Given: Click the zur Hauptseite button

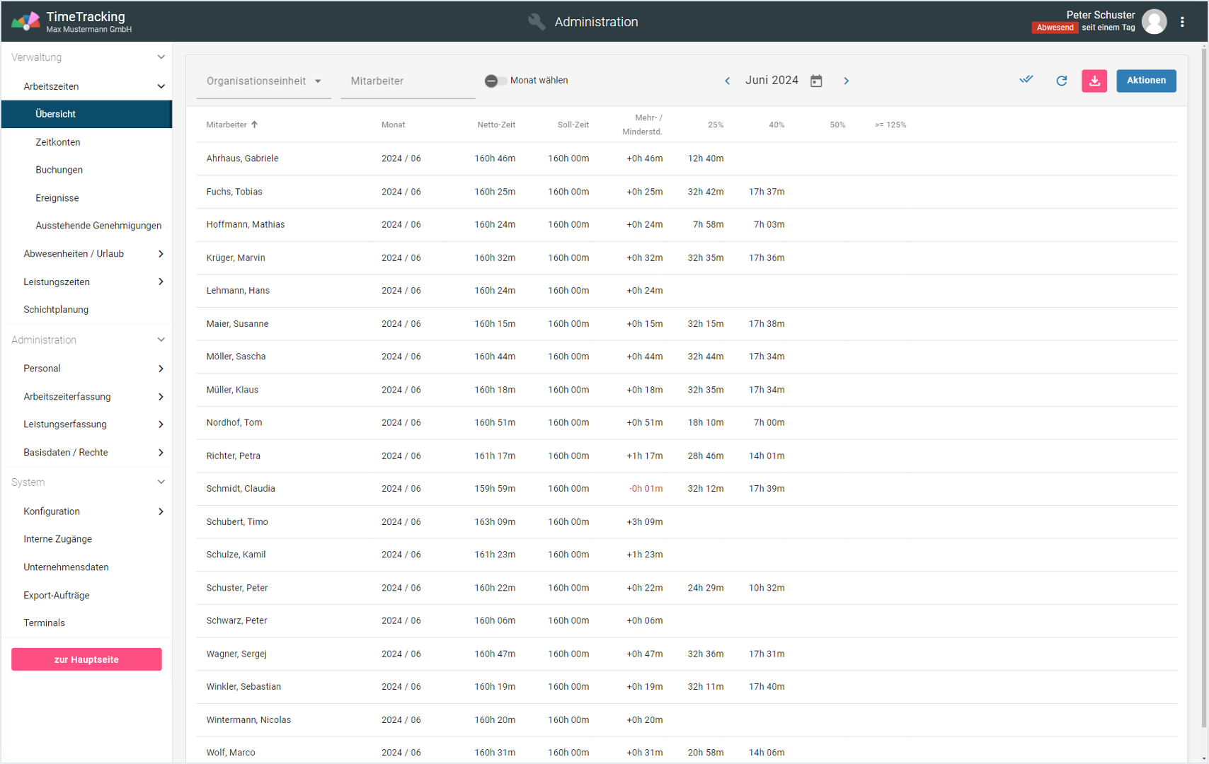Looking at the screenshot, I should (86, 659).
